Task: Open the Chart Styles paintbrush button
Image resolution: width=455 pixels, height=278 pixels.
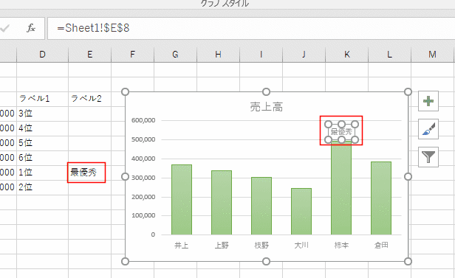Action: (x=428, y=129)
